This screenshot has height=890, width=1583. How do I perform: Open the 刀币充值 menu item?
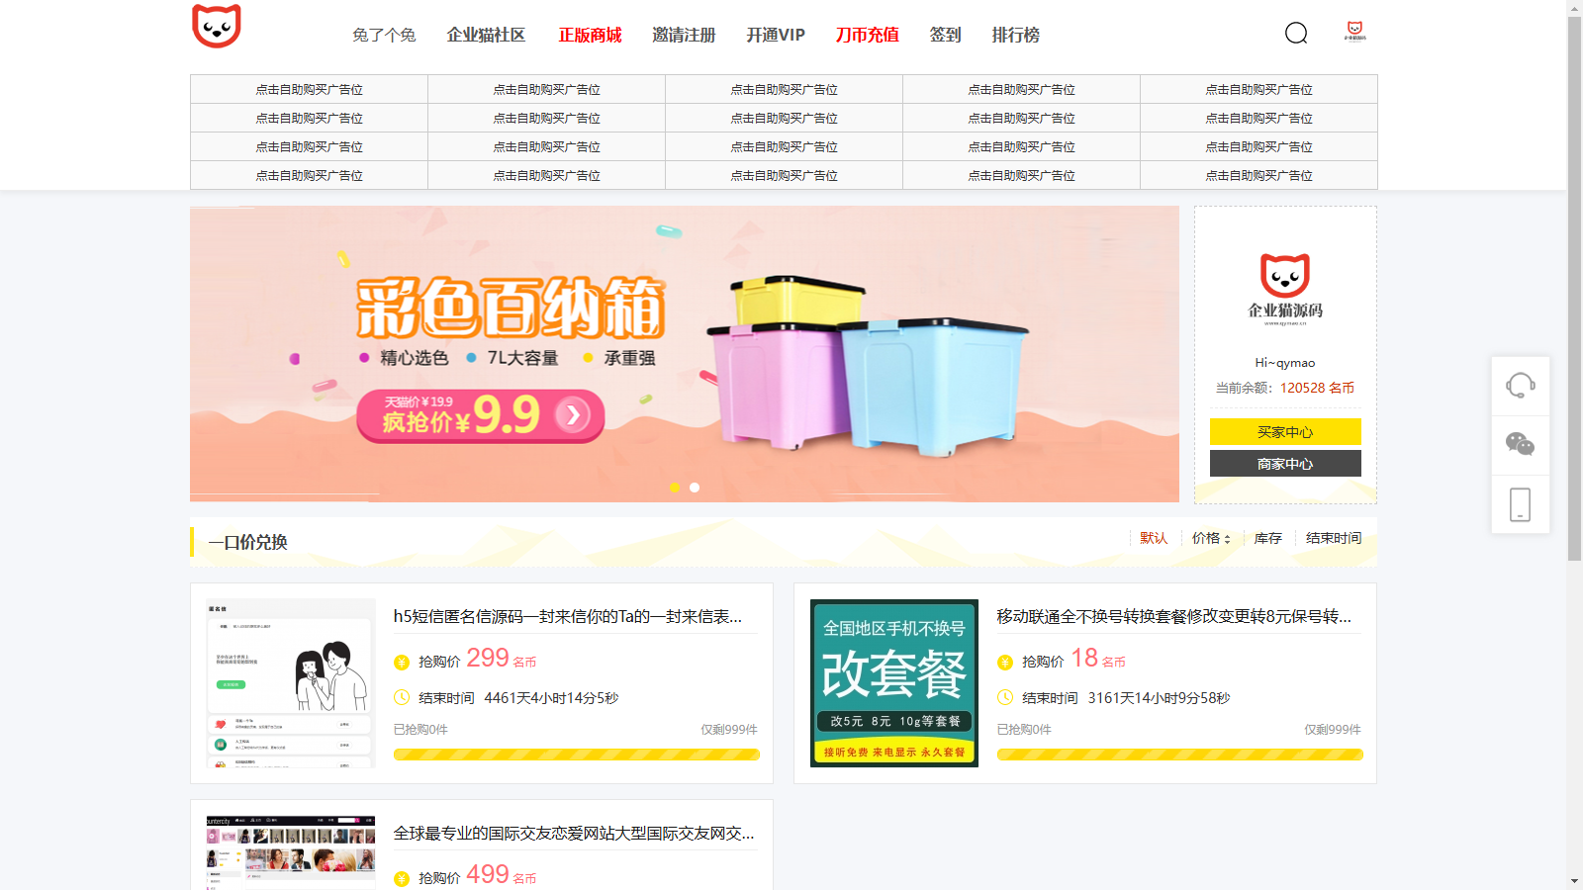pos(866,35)
